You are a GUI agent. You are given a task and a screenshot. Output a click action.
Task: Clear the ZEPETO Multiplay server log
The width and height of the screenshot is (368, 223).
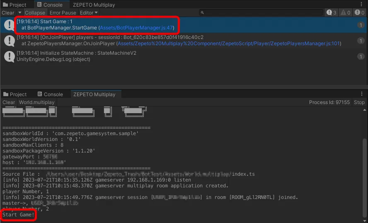coord(9,102)
